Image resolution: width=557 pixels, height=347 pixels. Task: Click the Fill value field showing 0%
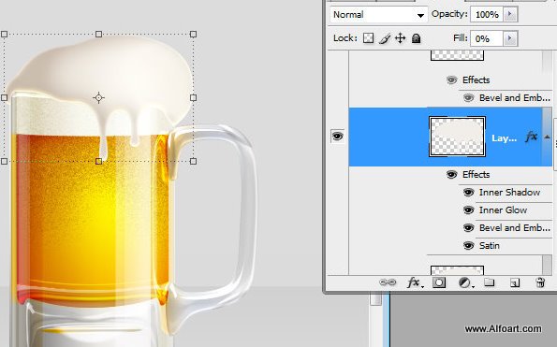pos(487,38)
